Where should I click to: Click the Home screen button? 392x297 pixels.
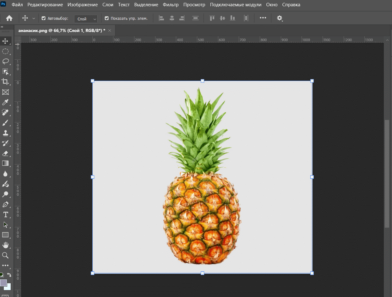[x=9, y=18]
